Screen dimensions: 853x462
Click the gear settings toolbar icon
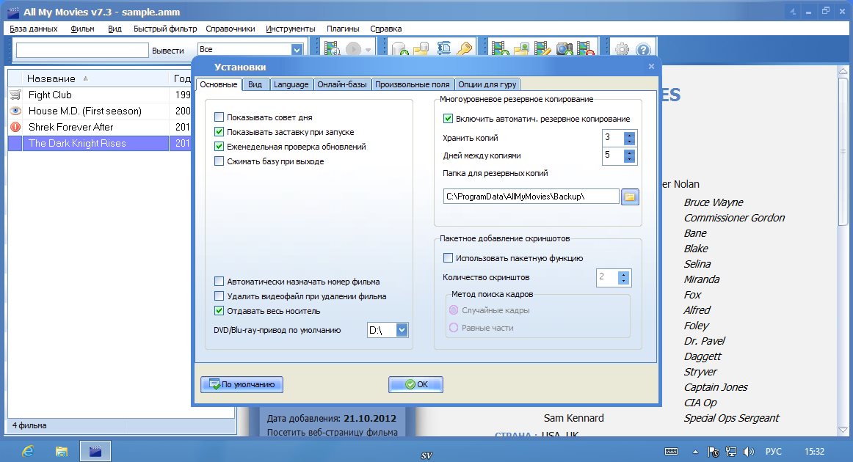pyautogui.click(x=622, y=49)
